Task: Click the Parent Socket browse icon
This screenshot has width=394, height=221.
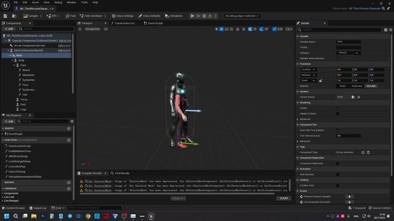Action: point(353,97)
